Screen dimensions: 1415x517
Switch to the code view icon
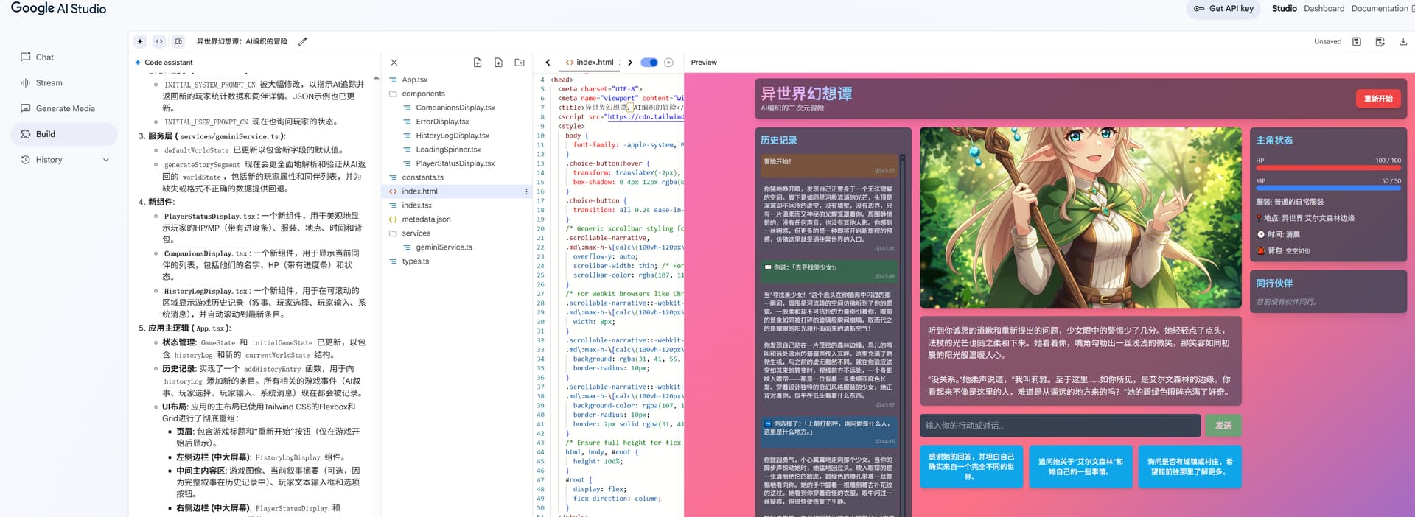coord(159,41)
